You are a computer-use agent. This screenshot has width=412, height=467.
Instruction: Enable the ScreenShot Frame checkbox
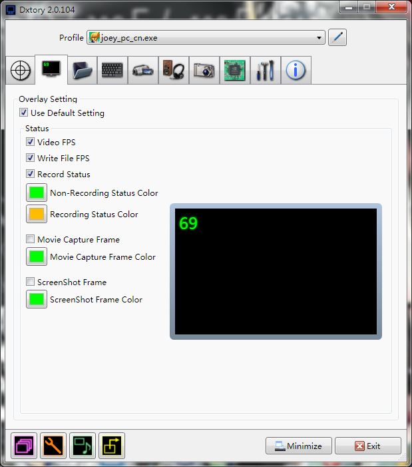(x=31, y=282)
